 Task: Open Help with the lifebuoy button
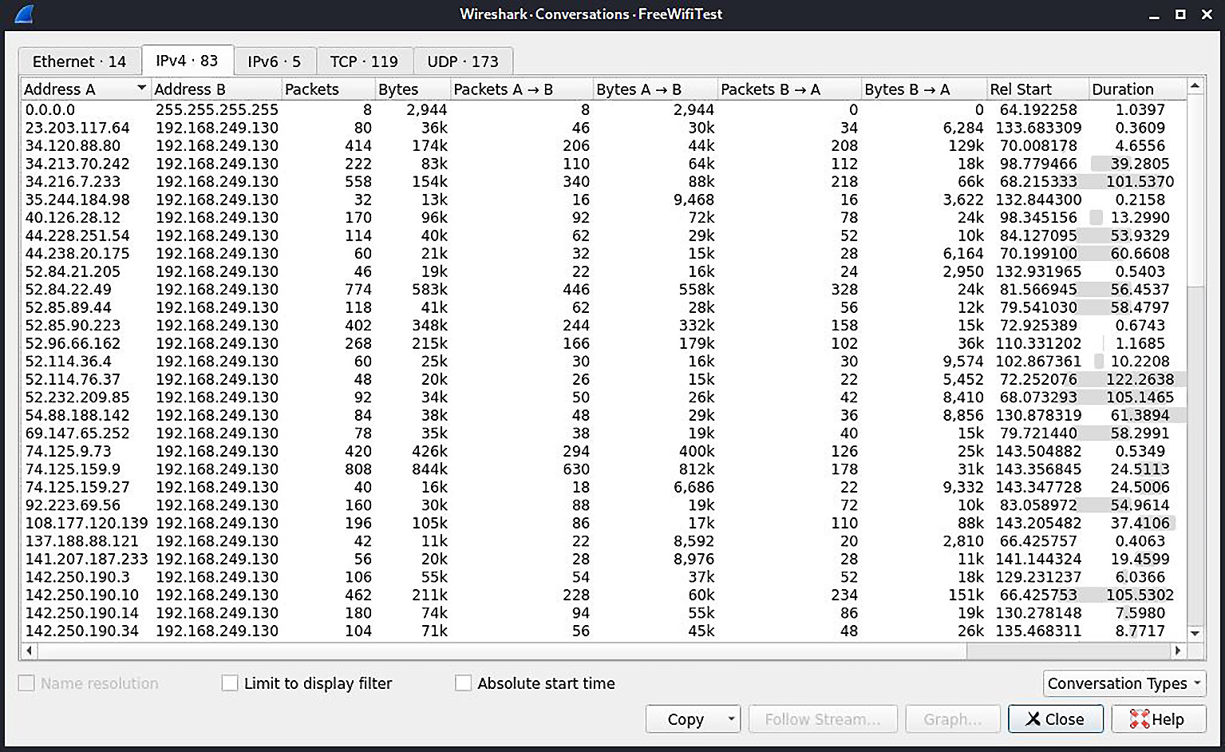coord(1157,719)
